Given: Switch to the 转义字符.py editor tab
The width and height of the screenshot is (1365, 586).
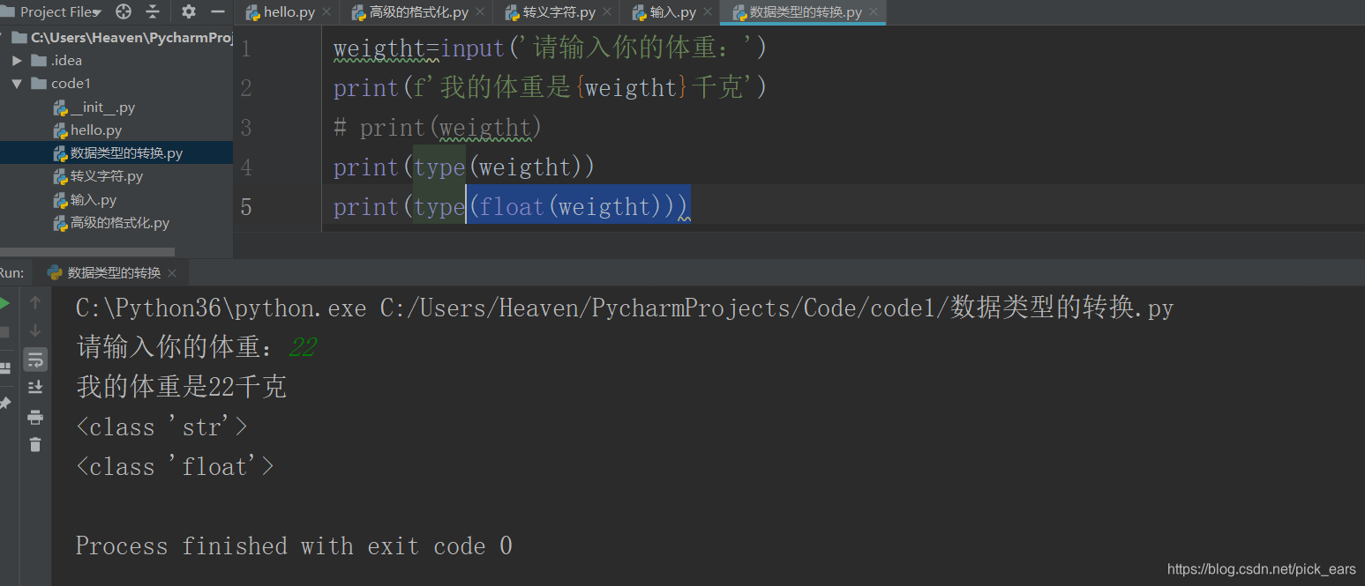Looking at the screenshot, I should [558, 12].
